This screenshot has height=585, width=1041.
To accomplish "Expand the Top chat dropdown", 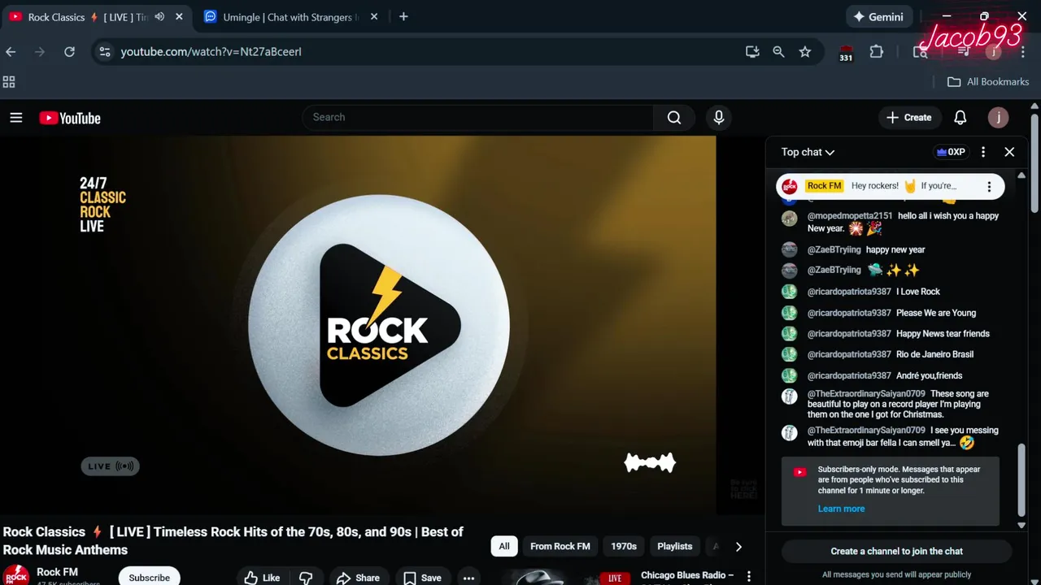I will [x=808, y=152].
